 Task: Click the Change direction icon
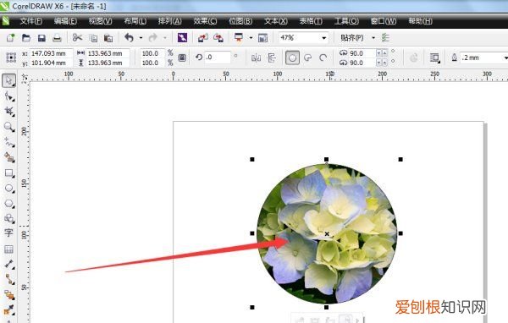413,58
